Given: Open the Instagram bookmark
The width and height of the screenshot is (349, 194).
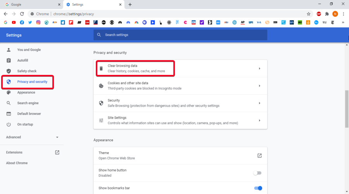Looking at the screenshot, I should [38, 23].
